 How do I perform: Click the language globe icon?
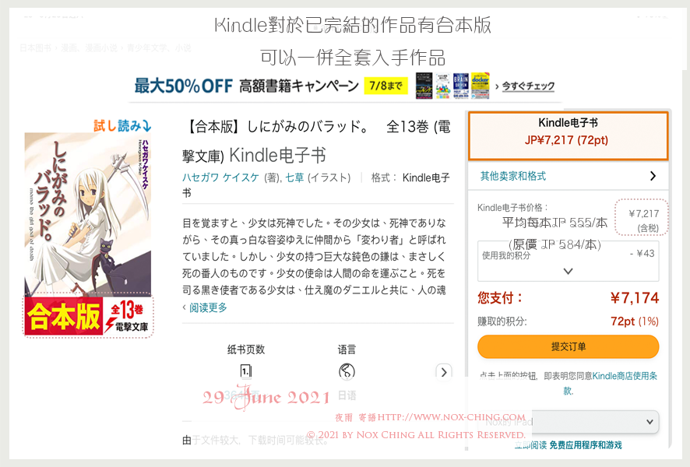click(347, 371)
